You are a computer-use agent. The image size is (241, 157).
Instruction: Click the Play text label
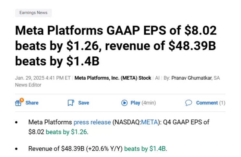135,103
